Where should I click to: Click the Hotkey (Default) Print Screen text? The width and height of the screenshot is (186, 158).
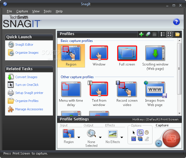[155, 120]
